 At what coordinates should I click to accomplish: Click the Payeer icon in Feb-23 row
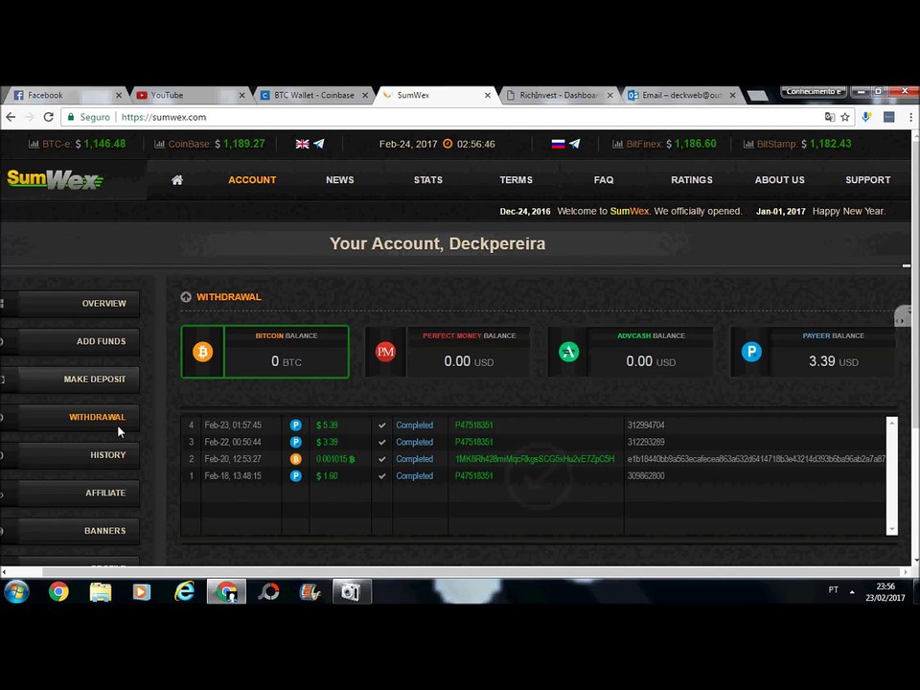coord(296,425)
